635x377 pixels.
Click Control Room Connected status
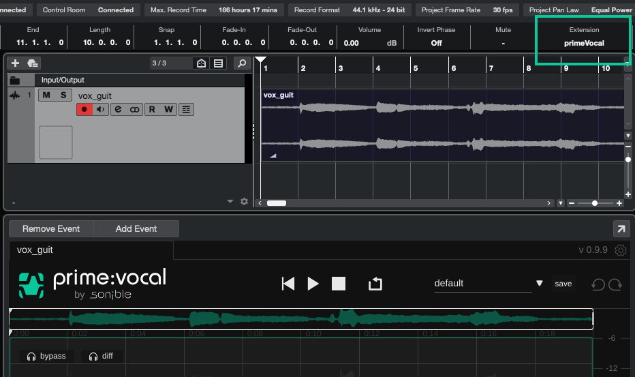point(88,10)
